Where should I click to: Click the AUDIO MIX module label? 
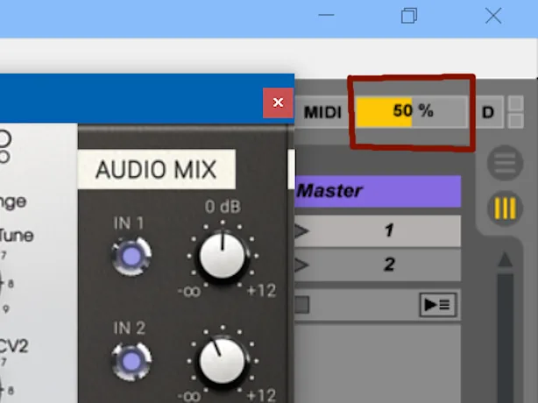pos(157,169)
